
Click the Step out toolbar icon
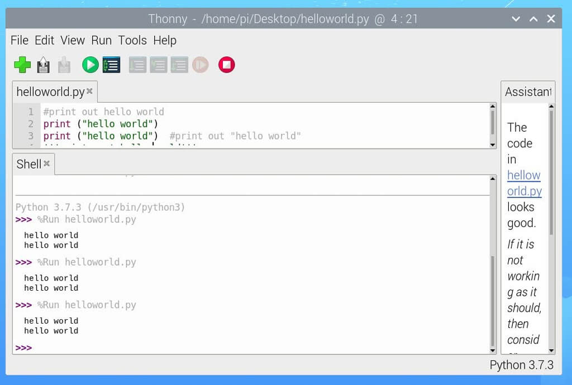point(179,65)
